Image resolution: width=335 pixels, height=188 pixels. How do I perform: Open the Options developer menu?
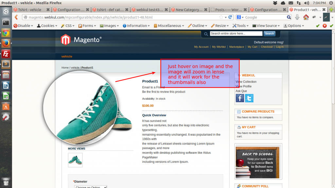point(294,26)
